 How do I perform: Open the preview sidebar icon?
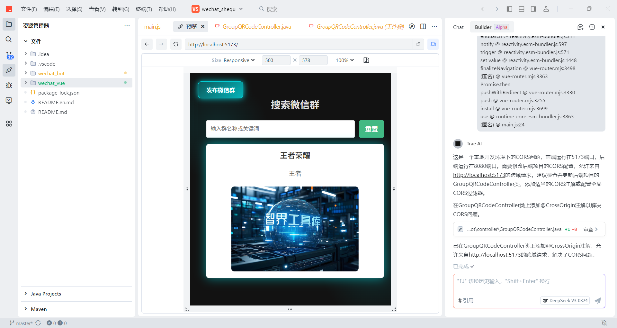(9, 70)
